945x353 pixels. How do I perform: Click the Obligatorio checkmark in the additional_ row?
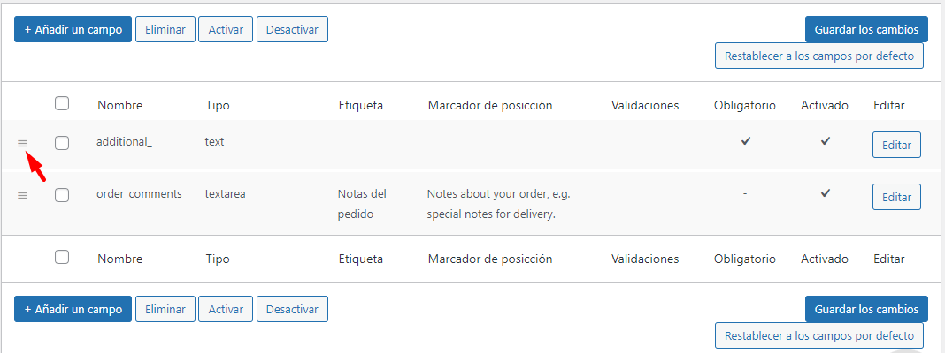[746, 141]
